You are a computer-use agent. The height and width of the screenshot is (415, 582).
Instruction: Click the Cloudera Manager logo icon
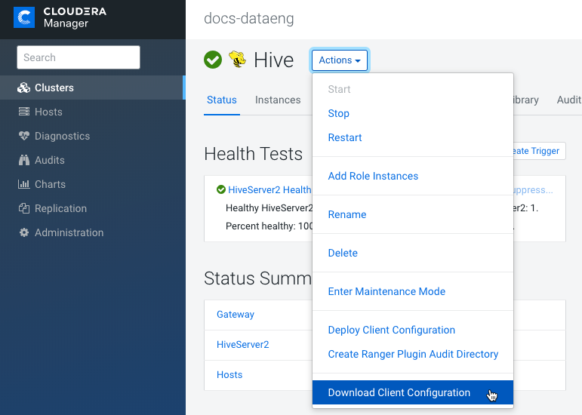(24, 18)
